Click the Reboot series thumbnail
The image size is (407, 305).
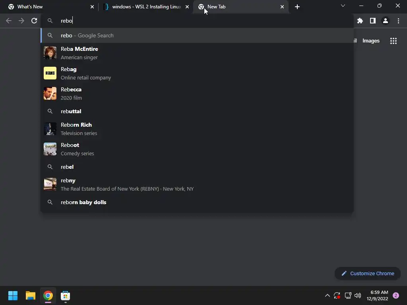(x=50, y=149)
